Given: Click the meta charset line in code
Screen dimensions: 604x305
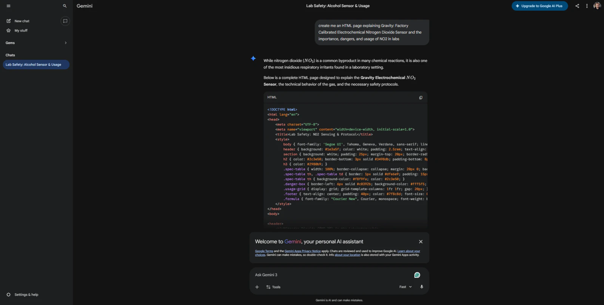Looking at the screenshot, I should point(297,125).
